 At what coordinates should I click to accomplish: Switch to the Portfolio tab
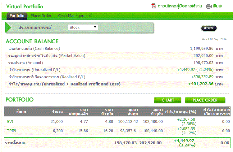(17, 16)
